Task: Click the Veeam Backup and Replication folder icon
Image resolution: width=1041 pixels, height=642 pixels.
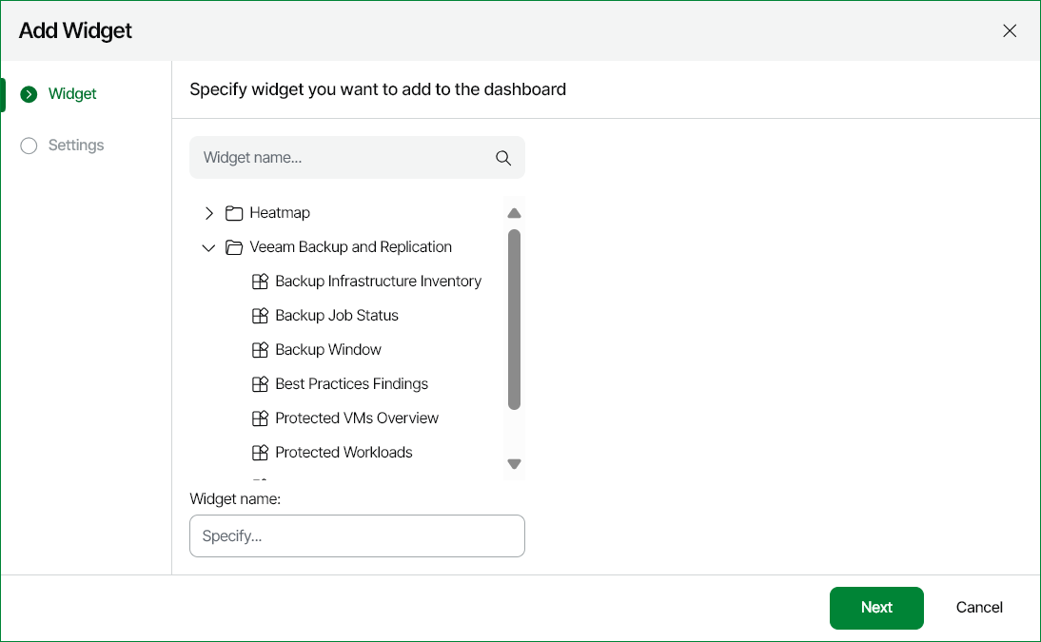Action: pos(234,247)
